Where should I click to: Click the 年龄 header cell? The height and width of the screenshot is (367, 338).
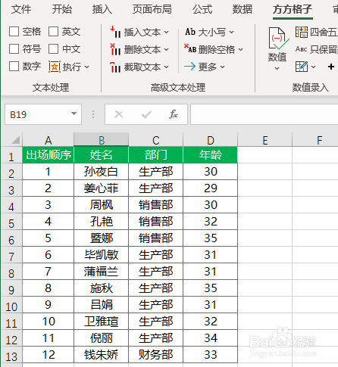(210, 154)
